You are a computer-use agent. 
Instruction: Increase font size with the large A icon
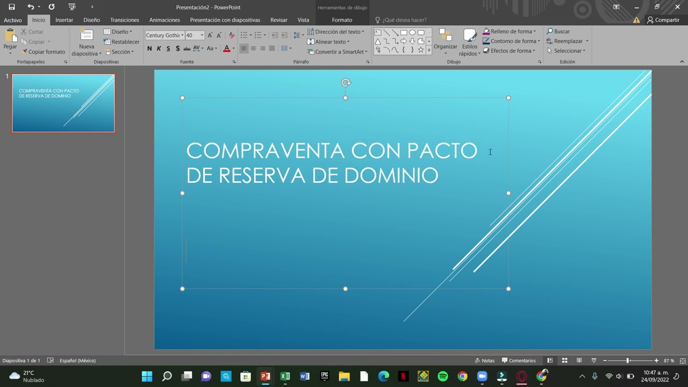point(210,35)
